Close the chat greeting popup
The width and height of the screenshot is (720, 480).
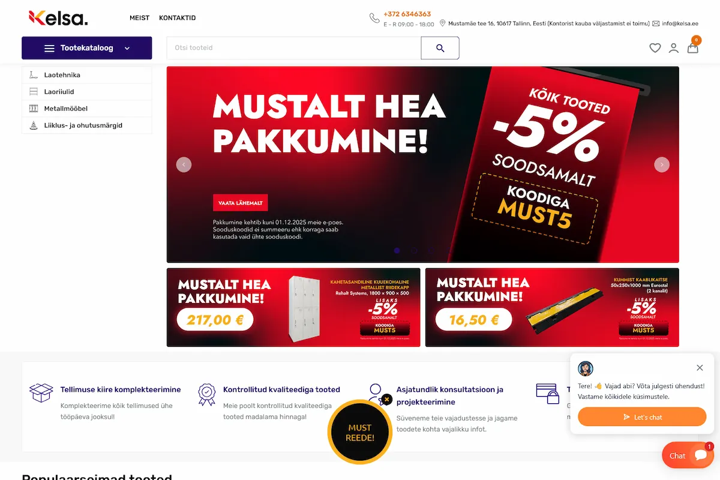click(700, 368)
